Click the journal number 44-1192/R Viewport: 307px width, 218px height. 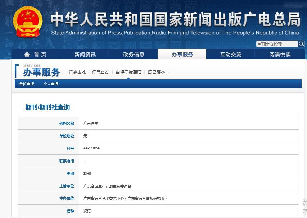tap(92, 149)
